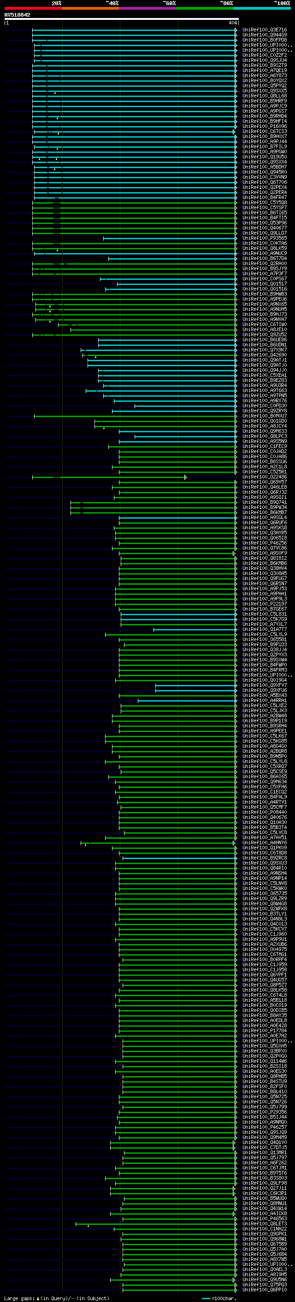Open hit UniRef100_B0FPD8
Screen dimensions: 295x1302
pyautogui.click(x=265, y=40)
